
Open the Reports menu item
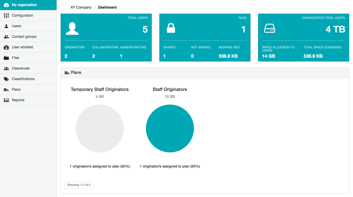(18, 100)
